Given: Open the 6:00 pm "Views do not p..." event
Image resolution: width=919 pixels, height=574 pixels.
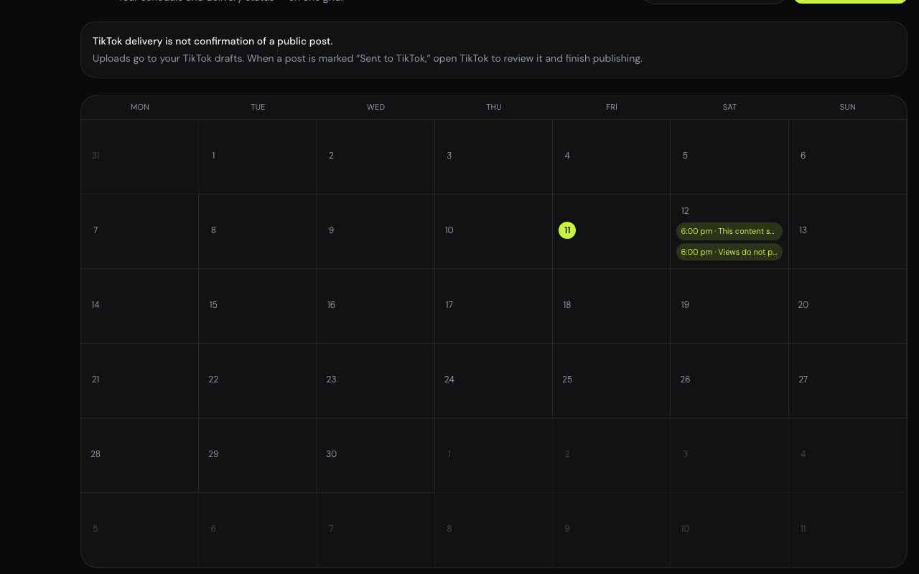Looking at the screenshot, I should click(x=729, y=252).
